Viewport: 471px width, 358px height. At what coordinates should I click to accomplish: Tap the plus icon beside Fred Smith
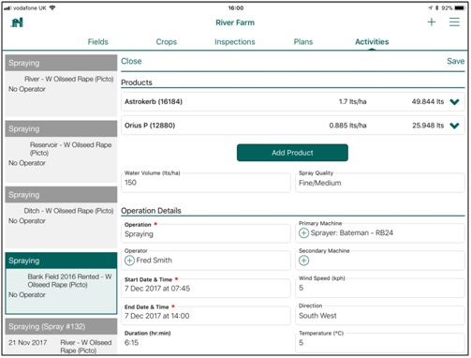[x=129, y=261]
